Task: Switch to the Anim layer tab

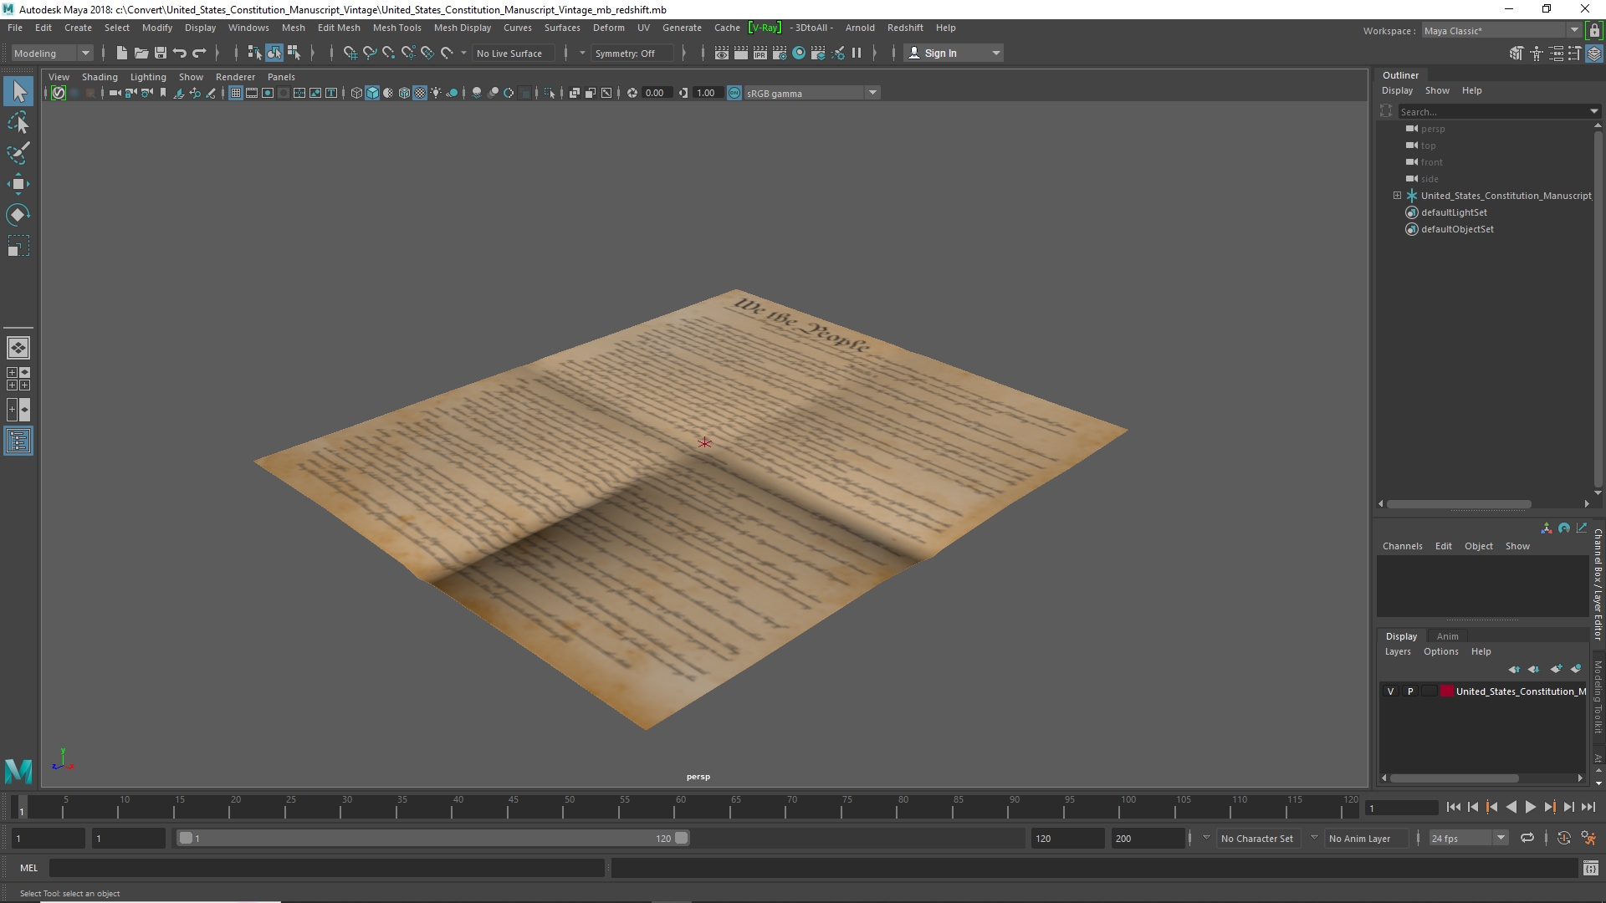Action: point(1447,636)
